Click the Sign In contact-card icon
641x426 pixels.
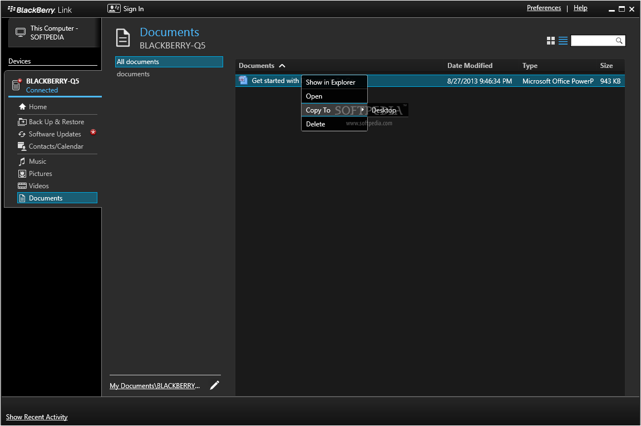click(x=114, y=8)
